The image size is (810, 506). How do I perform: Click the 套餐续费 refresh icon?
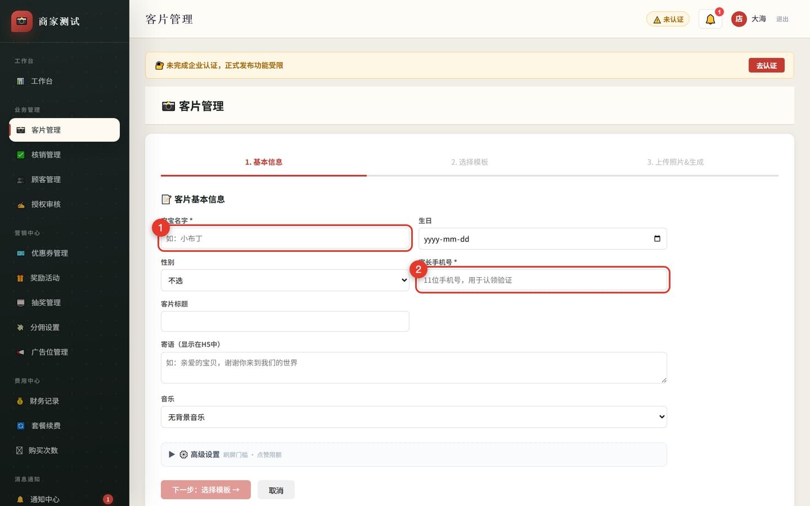(x=21, y=426)
